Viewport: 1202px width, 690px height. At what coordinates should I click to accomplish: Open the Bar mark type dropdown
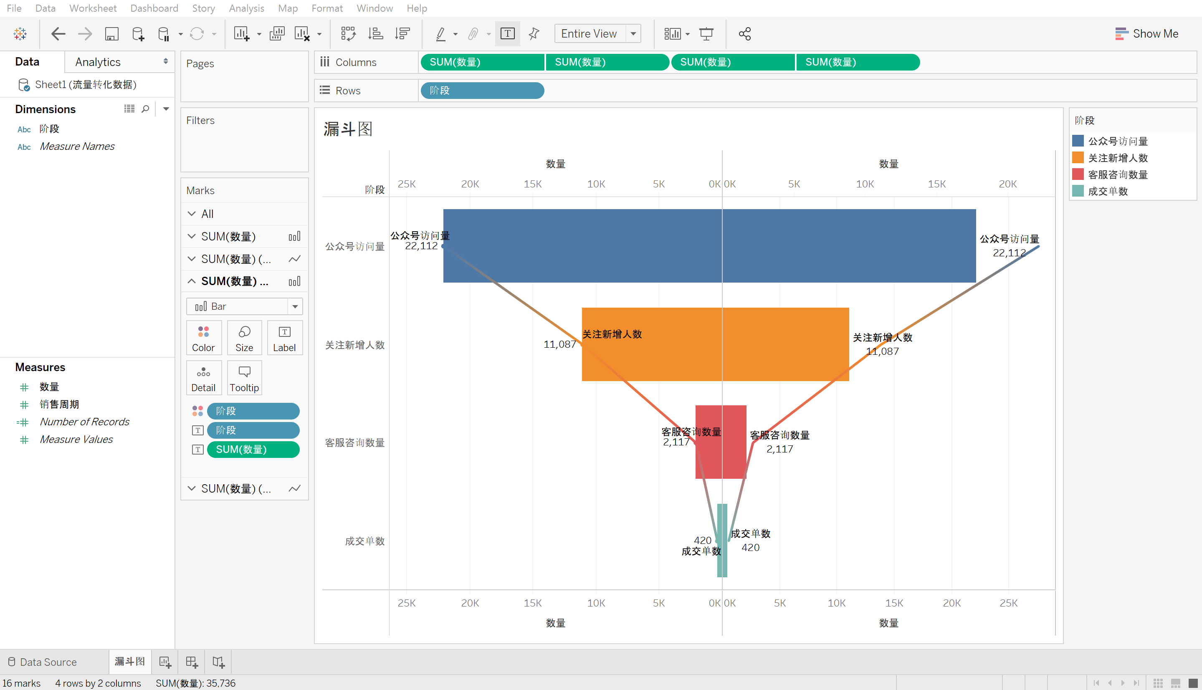pyautogui.click(x=295, y=306)
